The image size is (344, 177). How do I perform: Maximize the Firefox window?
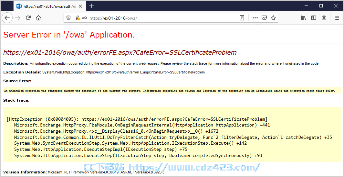321,6
